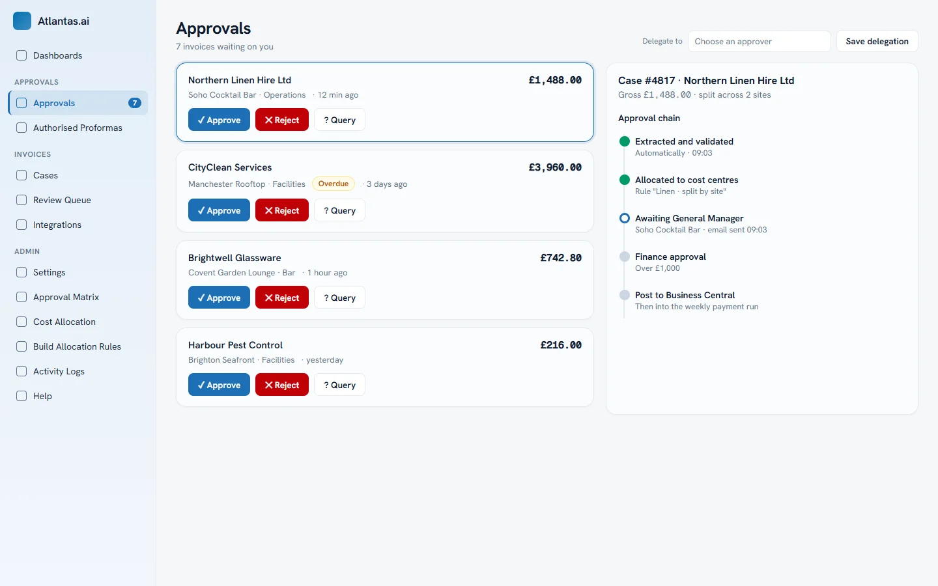Query the Northern Linen Hire Ltd invoice
Viewport: 938px width, 586px height.
pos(339,120)
